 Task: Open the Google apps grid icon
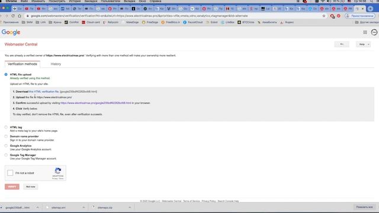click(x=365, y=32)
